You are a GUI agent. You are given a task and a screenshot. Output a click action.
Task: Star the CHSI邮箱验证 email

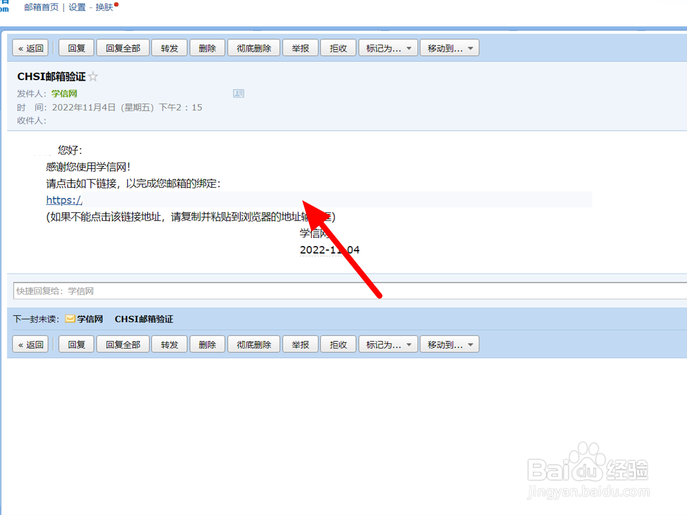coord(93,77)
